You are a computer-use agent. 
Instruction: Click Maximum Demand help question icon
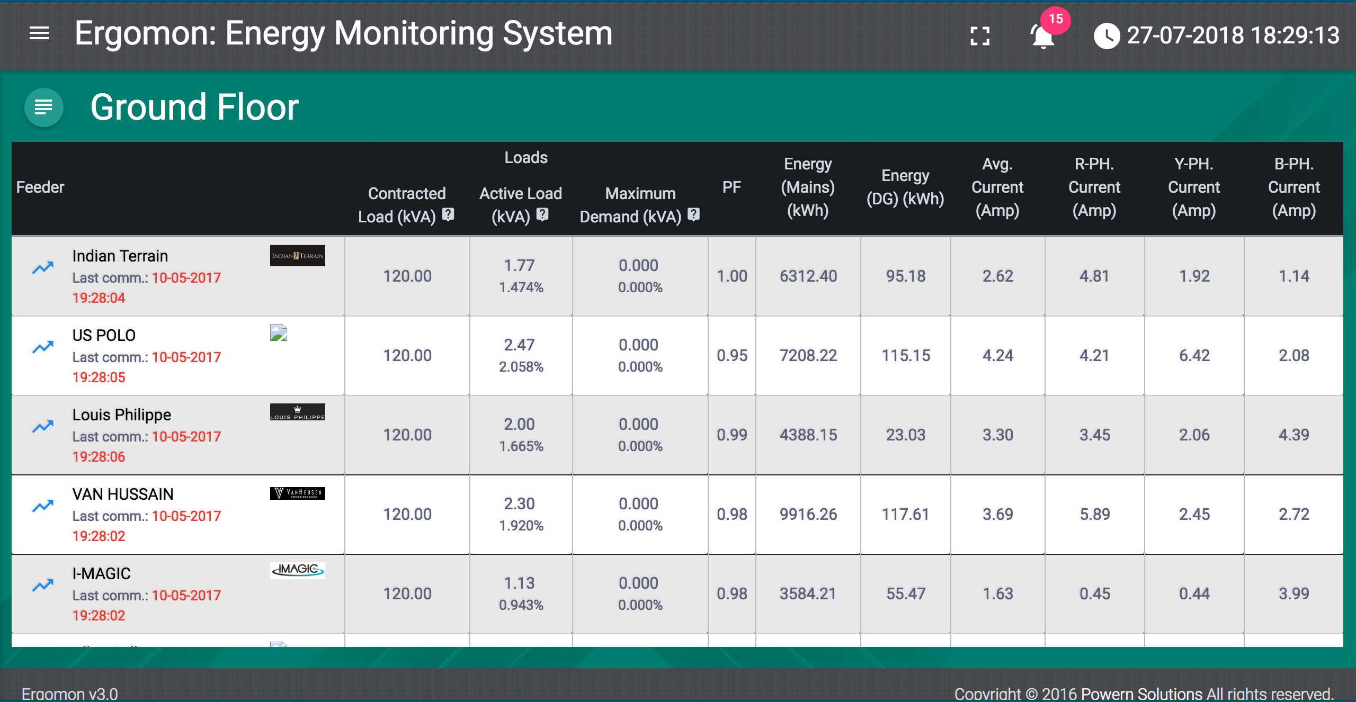click(693, 214)
